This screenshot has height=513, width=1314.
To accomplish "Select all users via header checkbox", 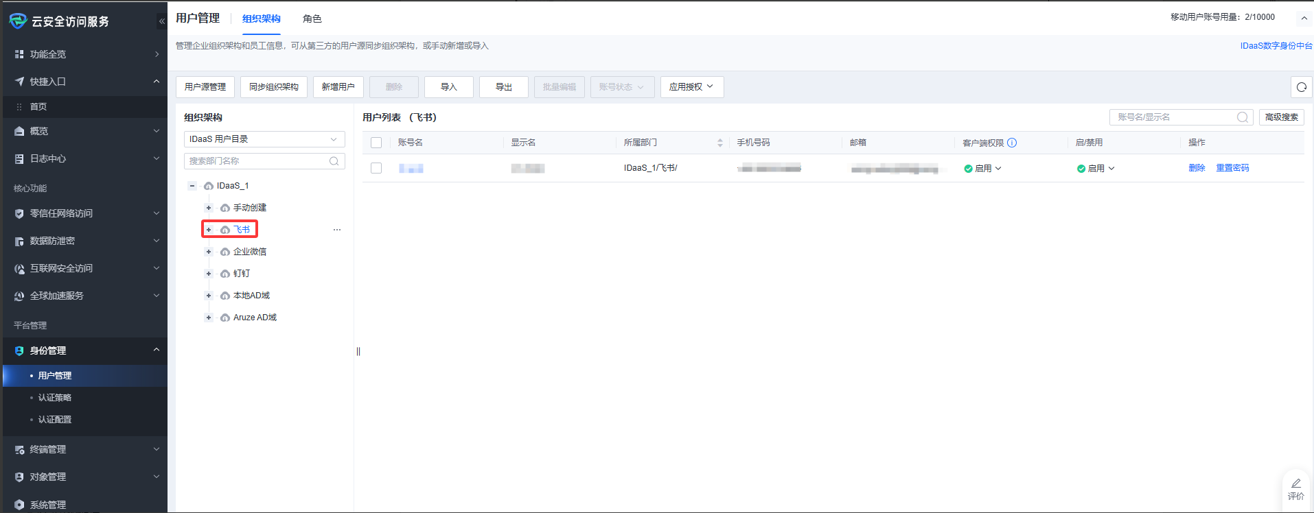I will pyautogui.click(x=376, y=143).
